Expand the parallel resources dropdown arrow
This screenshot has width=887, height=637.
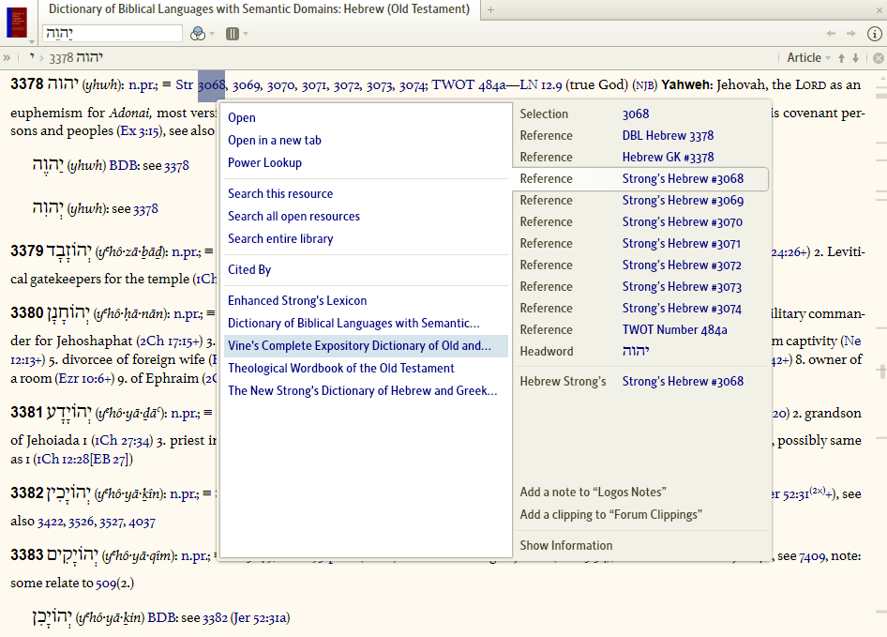coord(246,34)
